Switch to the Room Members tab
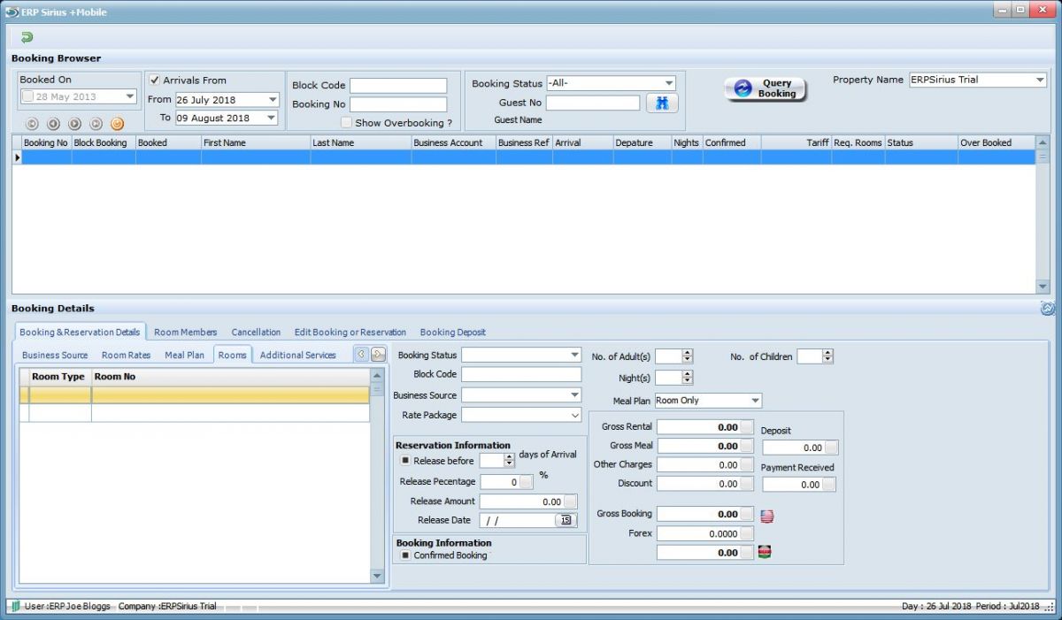 (186, 332)
